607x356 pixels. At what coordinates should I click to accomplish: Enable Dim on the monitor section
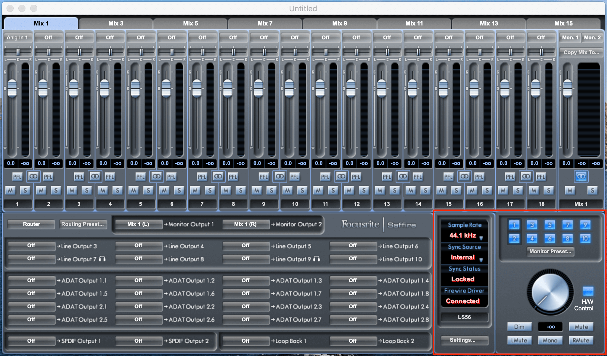[520, 326]
